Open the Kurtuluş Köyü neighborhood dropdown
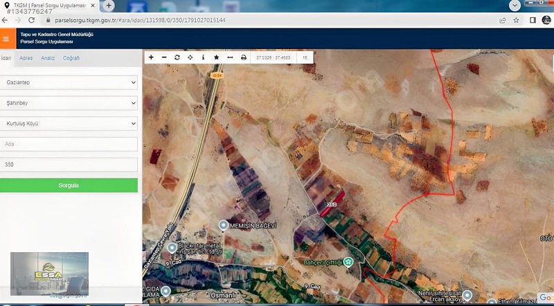This screenshot has height=306, width=554. [69, 124]
